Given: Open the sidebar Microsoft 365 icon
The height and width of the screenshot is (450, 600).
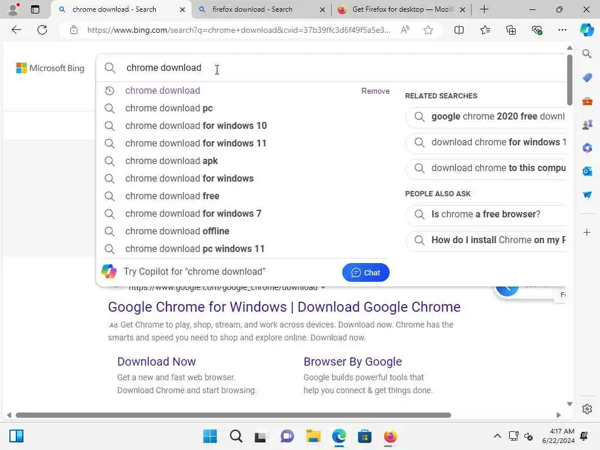Looking at the screenshot, I should pyautogui.click(x=587, y=148).
